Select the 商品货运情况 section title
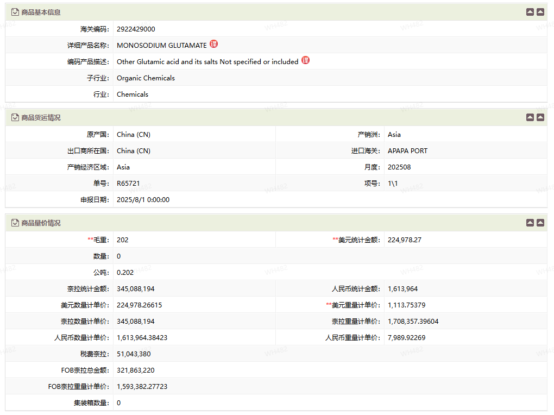The width and height of the screenshot is (554, 415). [x=41, y=117]
